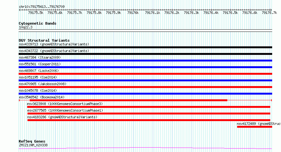Select the red bar for nsv4183286
This screenshot has width=281, height=152.
(x=149, y=120)
